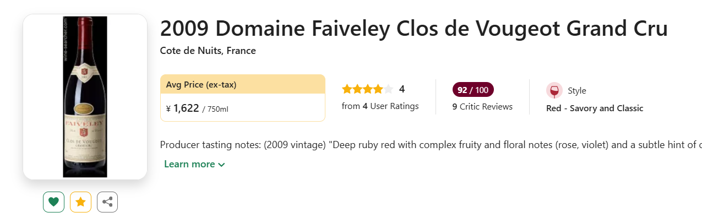Open the 92 / 100 critic score badge

(473, 90)
